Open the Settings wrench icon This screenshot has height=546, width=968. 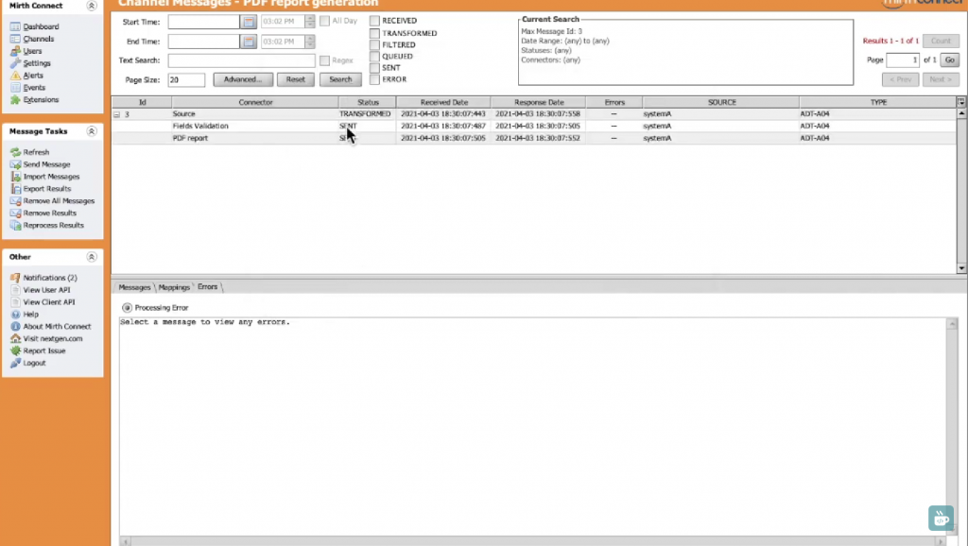[x=15, y=63]
